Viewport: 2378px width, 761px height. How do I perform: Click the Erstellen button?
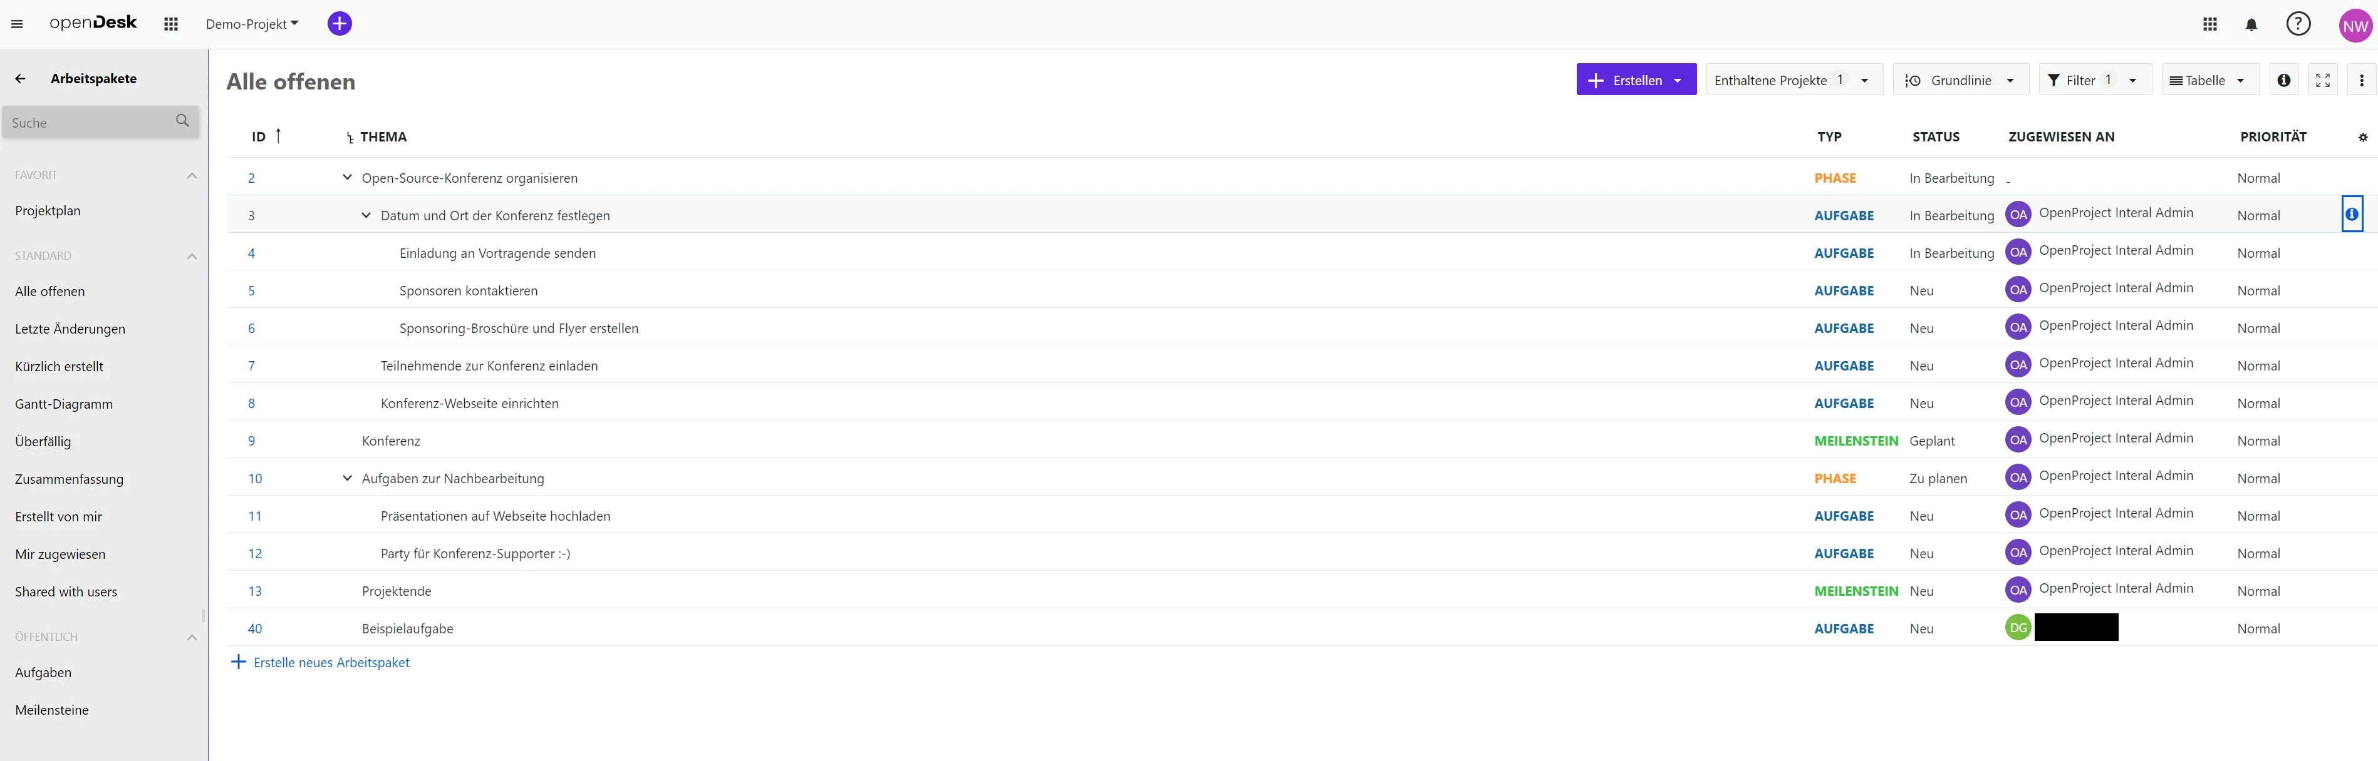click(x=1635, y=80)
